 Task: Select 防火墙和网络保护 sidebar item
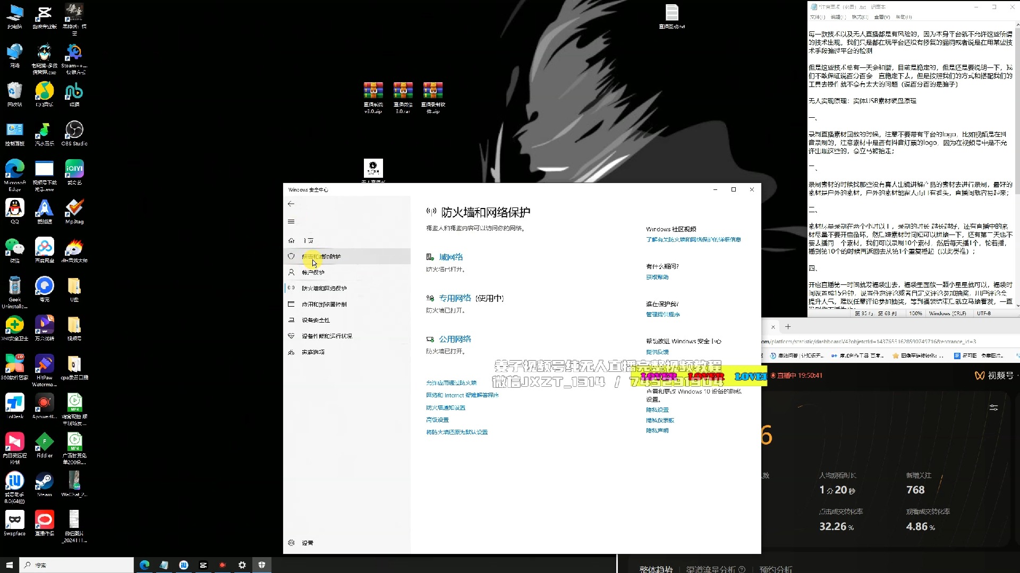pyautogui.click(x=347, y=288)
